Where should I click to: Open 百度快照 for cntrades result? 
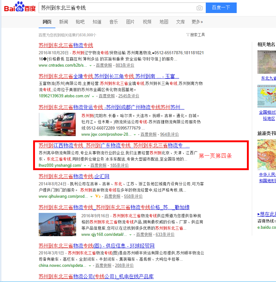click(104, 65)
